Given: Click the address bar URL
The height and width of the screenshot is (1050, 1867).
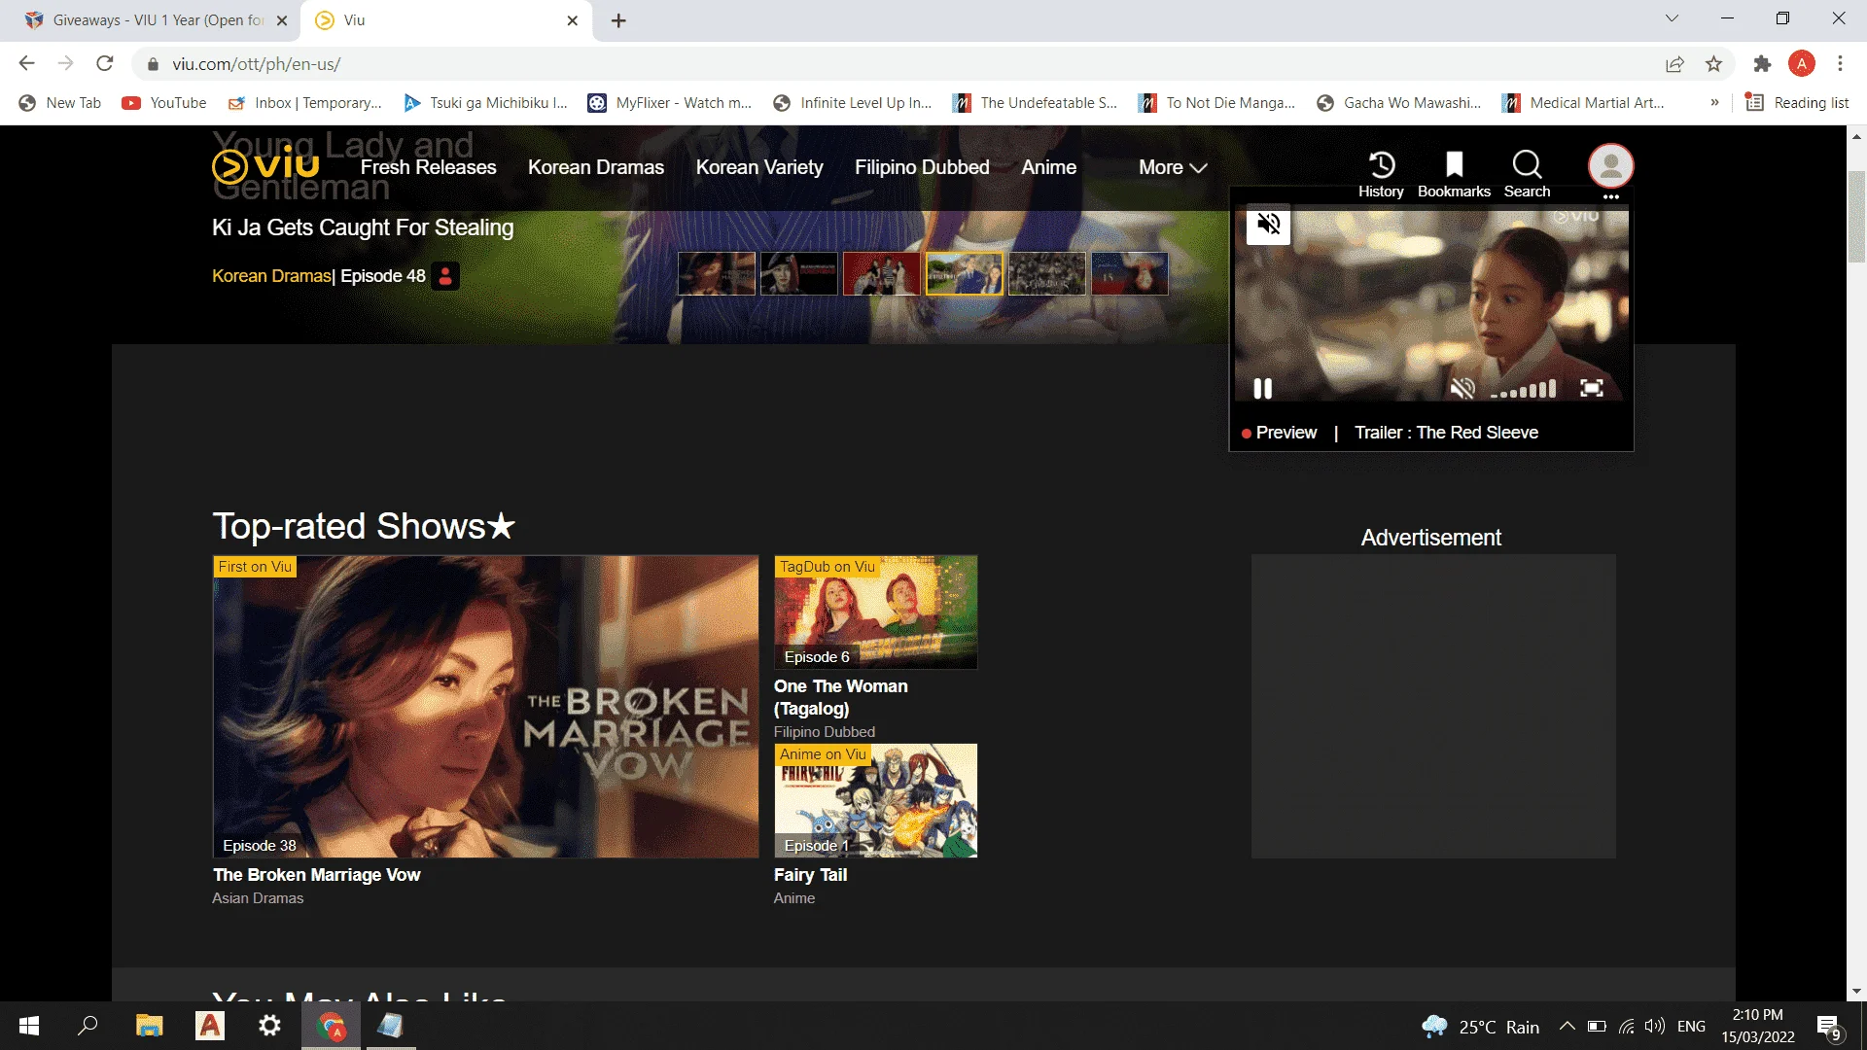Looking at the screenshot, I should (256, 64).
